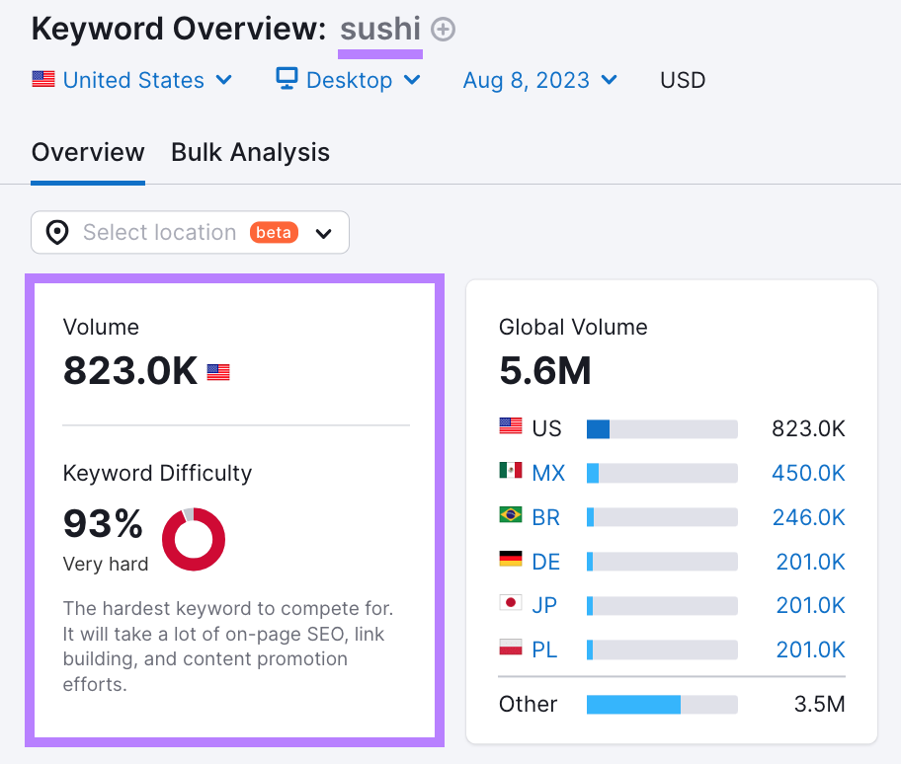901x764 pixels.
Task: Click the location pin icon
Action: (x=57, y=233)
